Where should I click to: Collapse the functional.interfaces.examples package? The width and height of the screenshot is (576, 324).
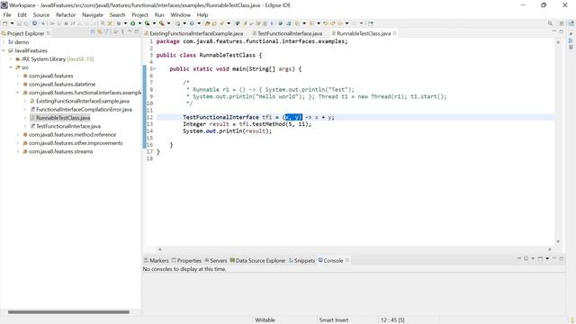click(x=18, y=93)
